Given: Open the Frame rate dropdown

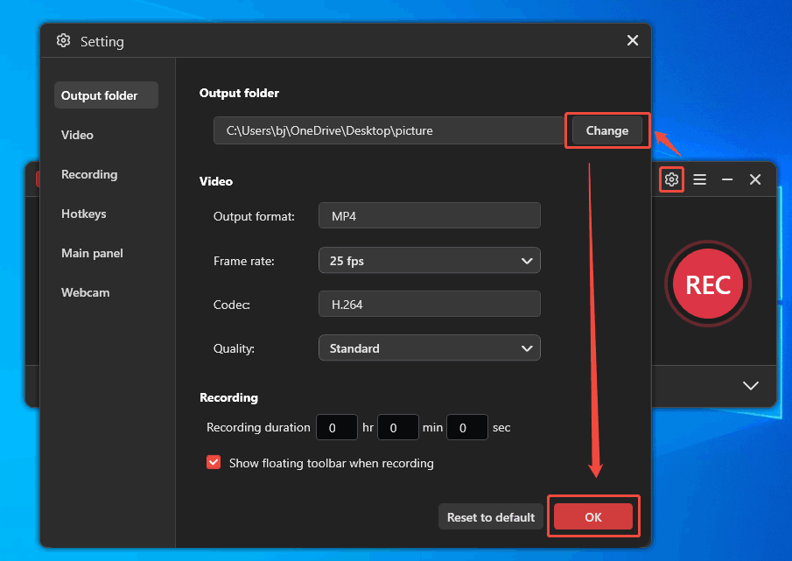Looking at the screenshot, I should point(429,260).
